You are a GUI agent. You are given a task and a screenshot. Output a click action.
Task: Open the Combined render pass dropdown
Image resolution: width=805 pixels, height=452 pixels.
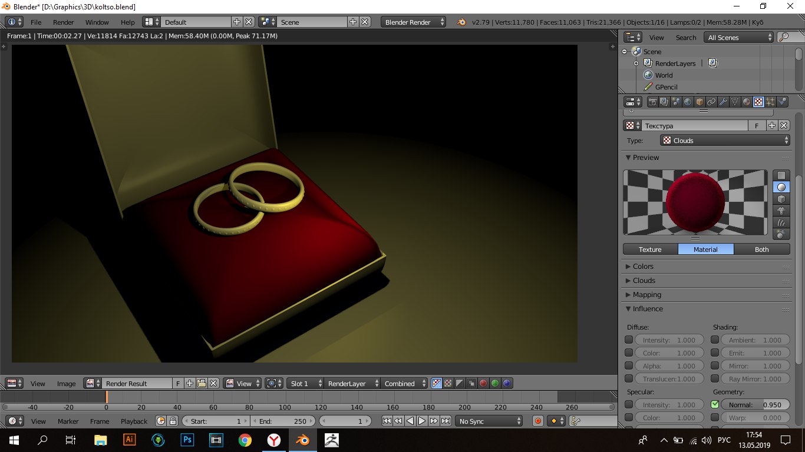(404, 383)
